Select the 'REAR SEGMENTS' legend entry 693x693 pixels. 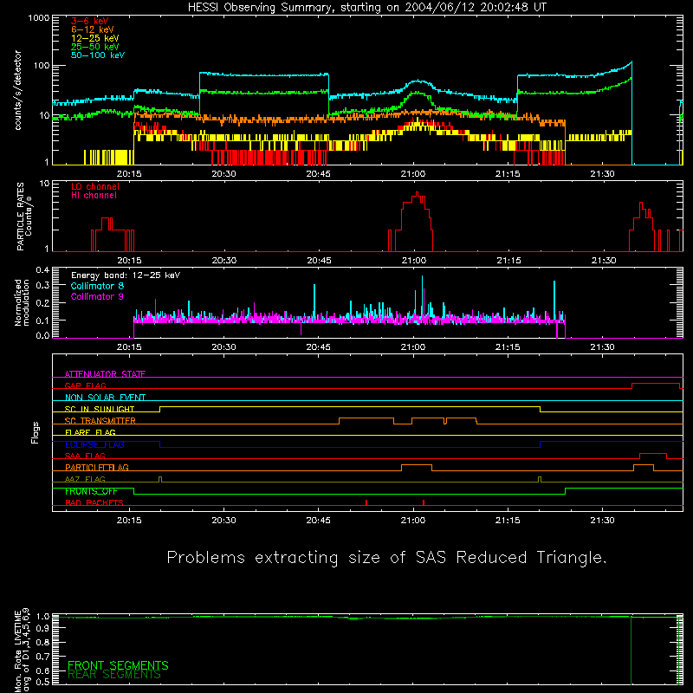[114, 675]
